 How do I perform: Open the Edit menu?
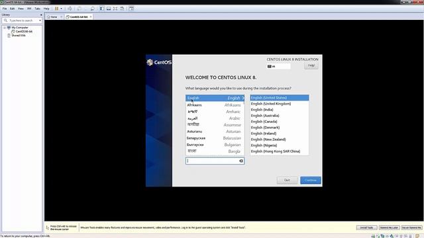click(x=13, y=9)
